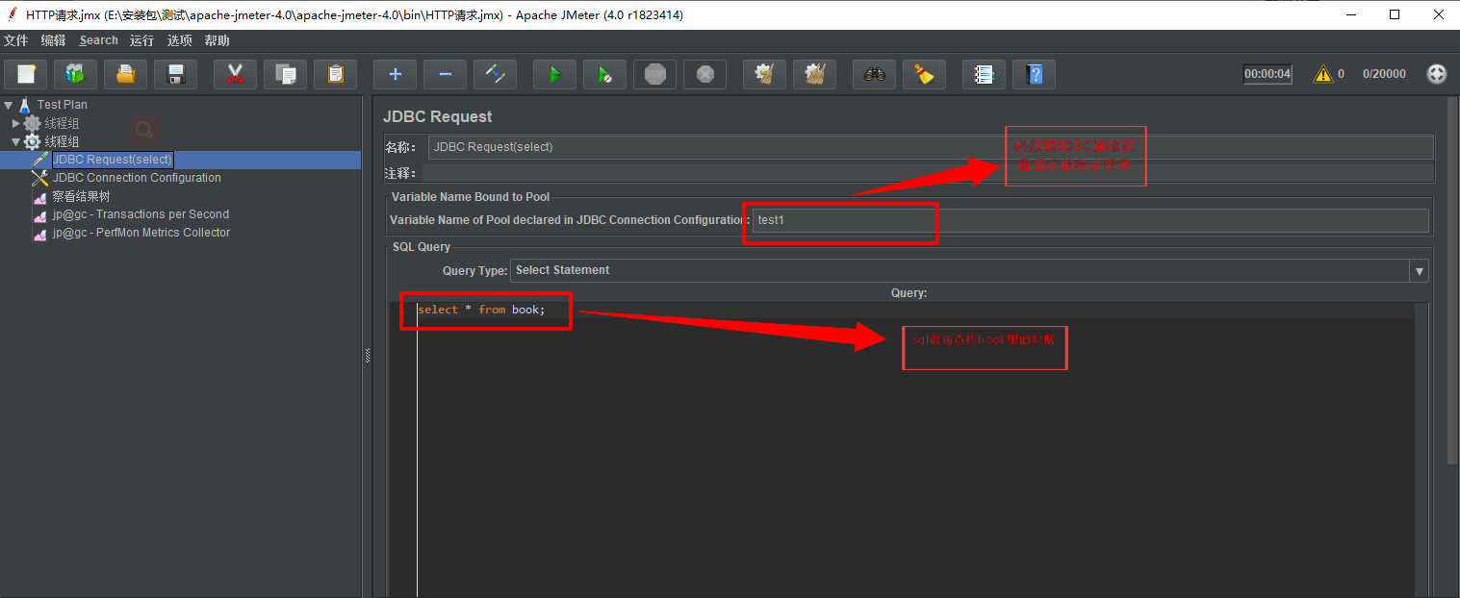Open the Function Helper dialog icon
This screenshot has width=1460, height=598.
click(x=984, y=74)
